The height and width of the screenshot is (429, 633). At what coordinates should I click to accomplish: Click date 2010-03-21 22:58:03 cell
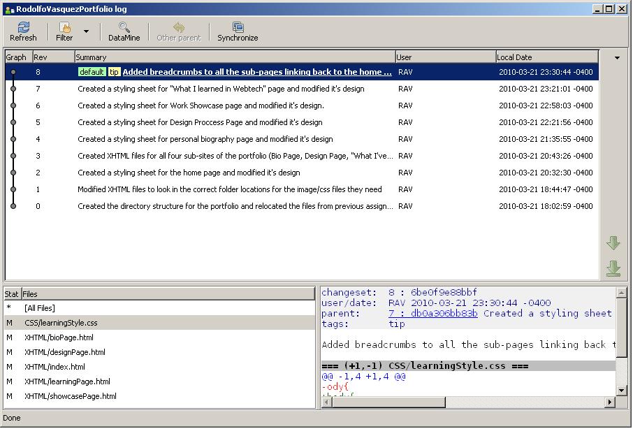546,106
